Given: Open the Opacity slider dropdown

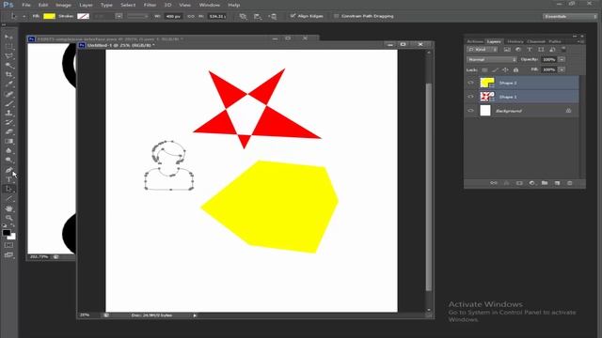Looking at the screenshot, I should (562, 59).
